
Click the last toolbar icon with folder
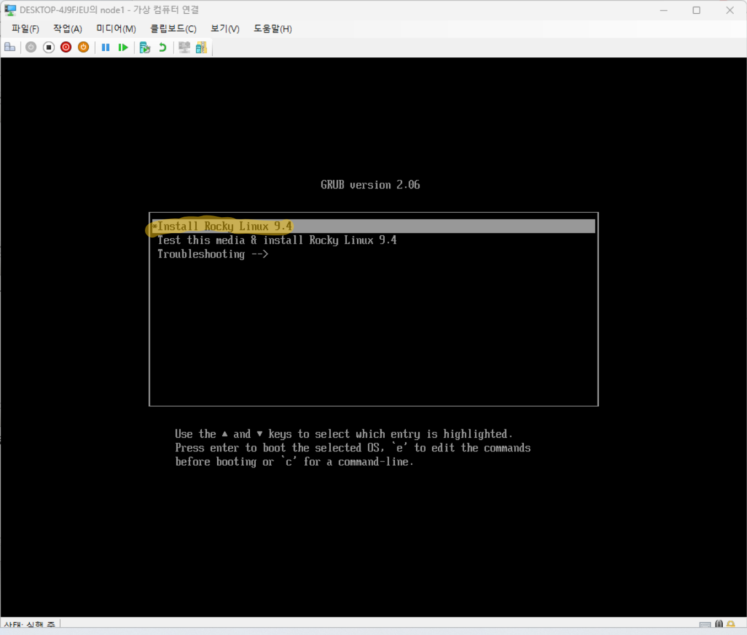coord(201,47)
